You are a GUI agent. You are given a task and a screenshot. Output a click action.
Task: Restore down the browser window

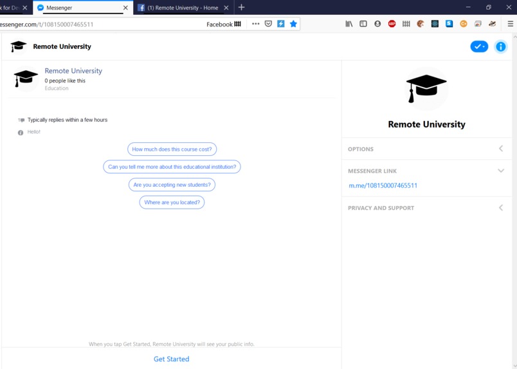488,7
